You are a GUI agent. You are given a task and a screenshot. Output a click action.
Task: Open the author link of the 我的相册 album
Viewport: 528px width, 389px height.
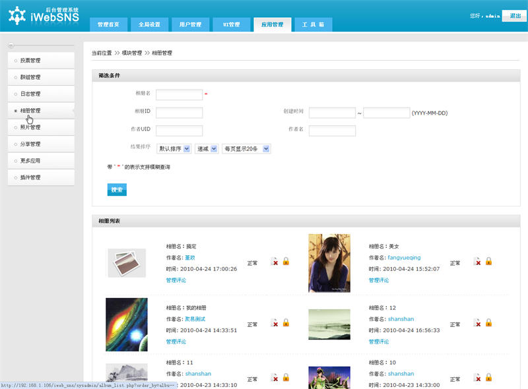(195, 318)
